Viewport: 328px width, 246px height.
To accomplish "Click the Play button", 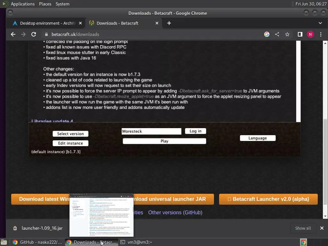I will coord(164,141).
